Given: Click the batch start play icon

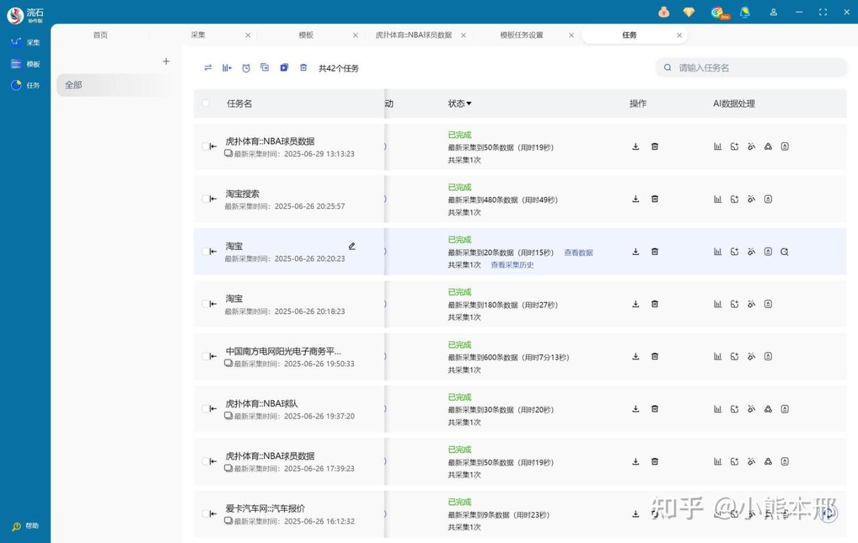Looking at the screenshot, I should coord(284,68).
